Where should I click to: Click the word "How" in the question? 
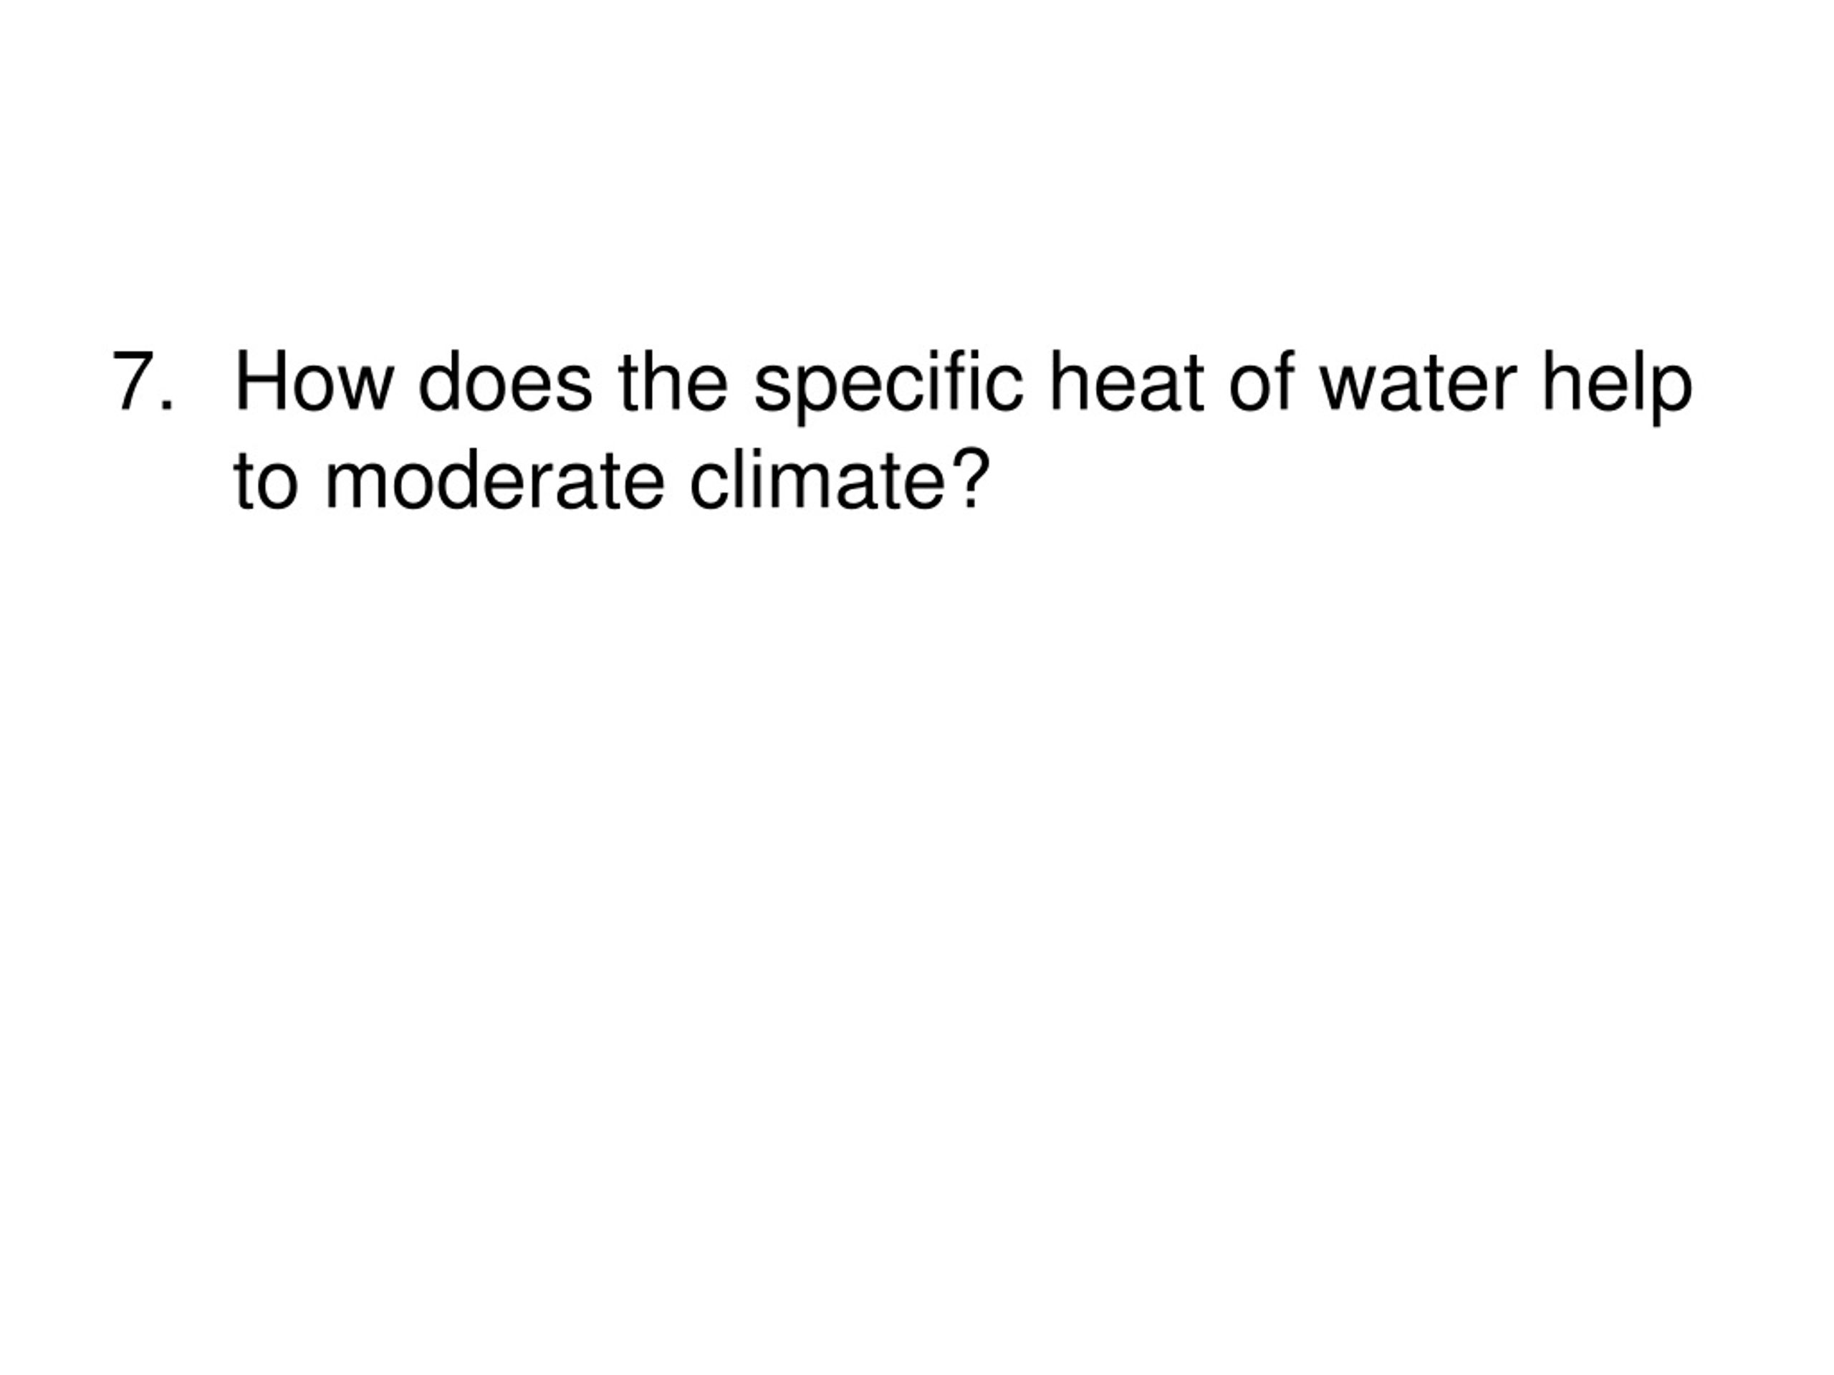[315, 381]
